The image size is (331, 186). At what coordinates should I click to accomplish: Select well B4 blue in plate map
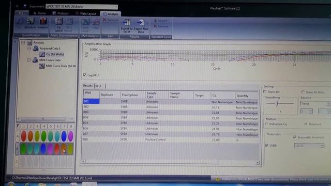43,149
